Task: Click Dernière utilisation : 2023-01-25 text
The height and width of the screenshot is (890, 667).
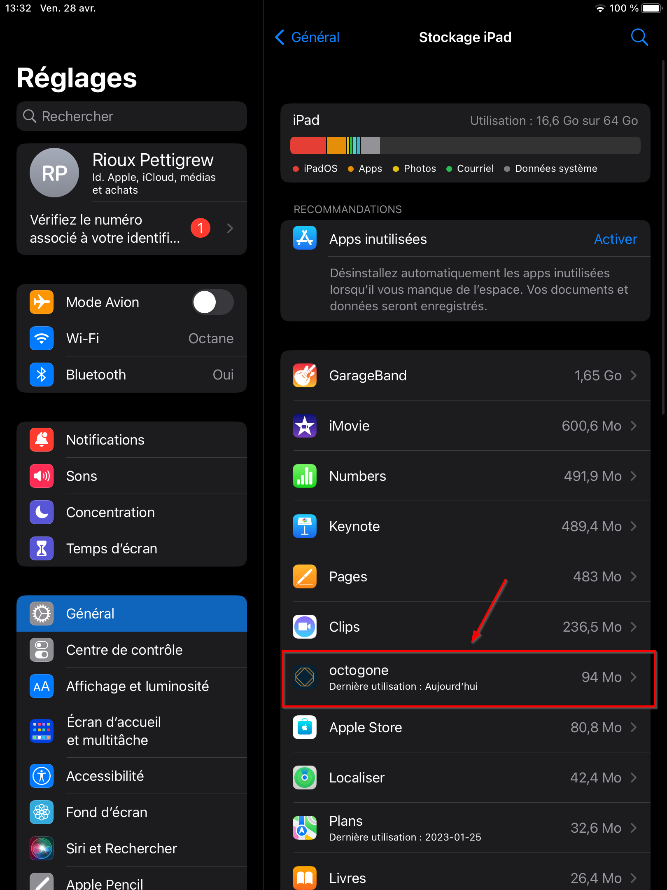Action: point(405,837)
